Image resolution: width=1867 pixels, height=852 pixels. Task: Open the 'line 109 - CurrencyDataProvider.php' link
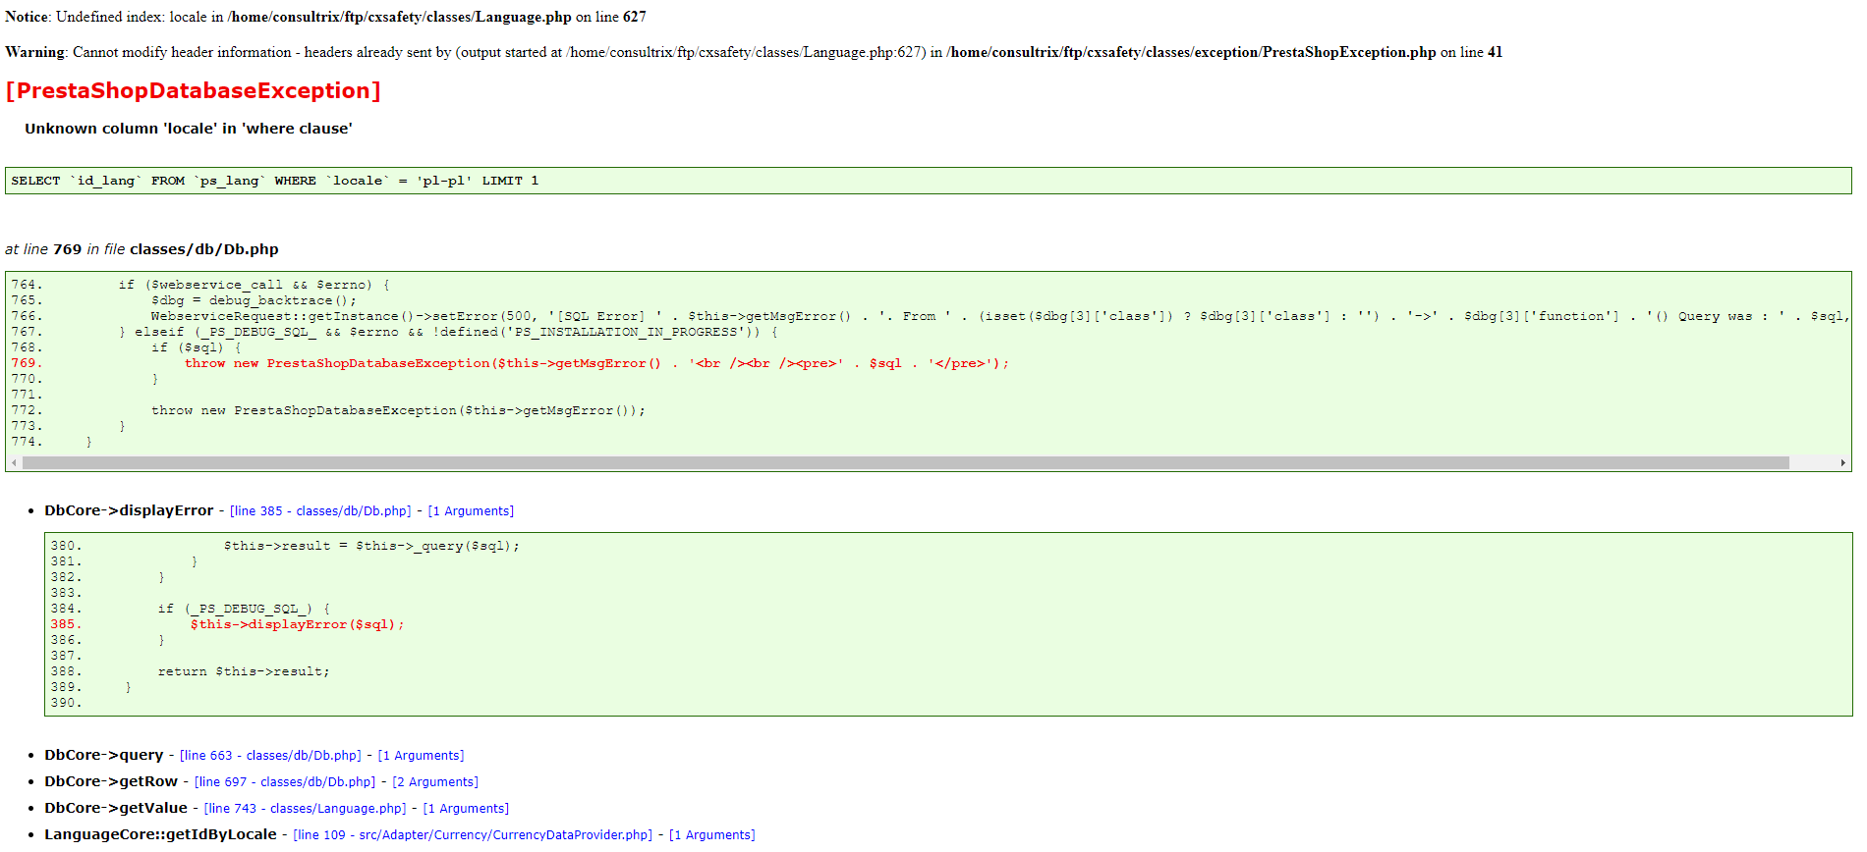coord(473,835)
